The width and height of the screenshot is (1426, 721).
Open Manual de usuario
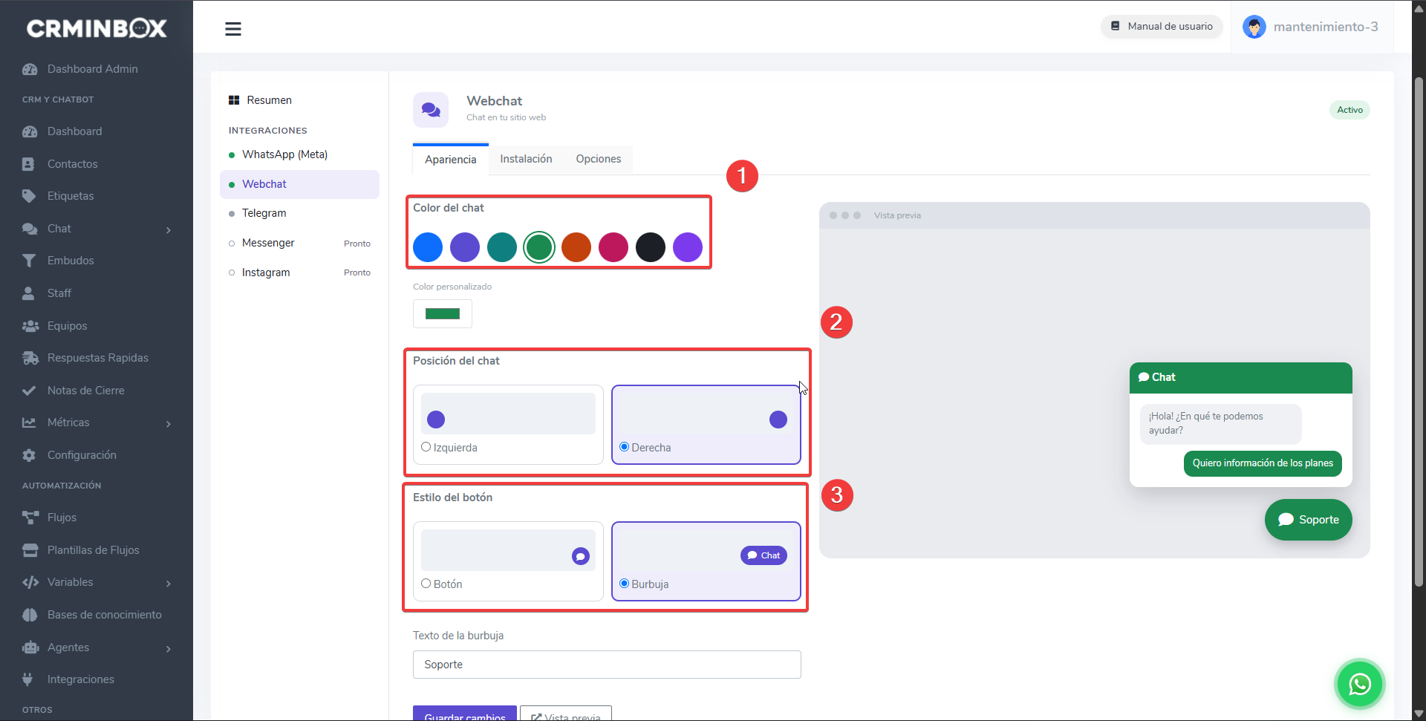pos(1162,26)
